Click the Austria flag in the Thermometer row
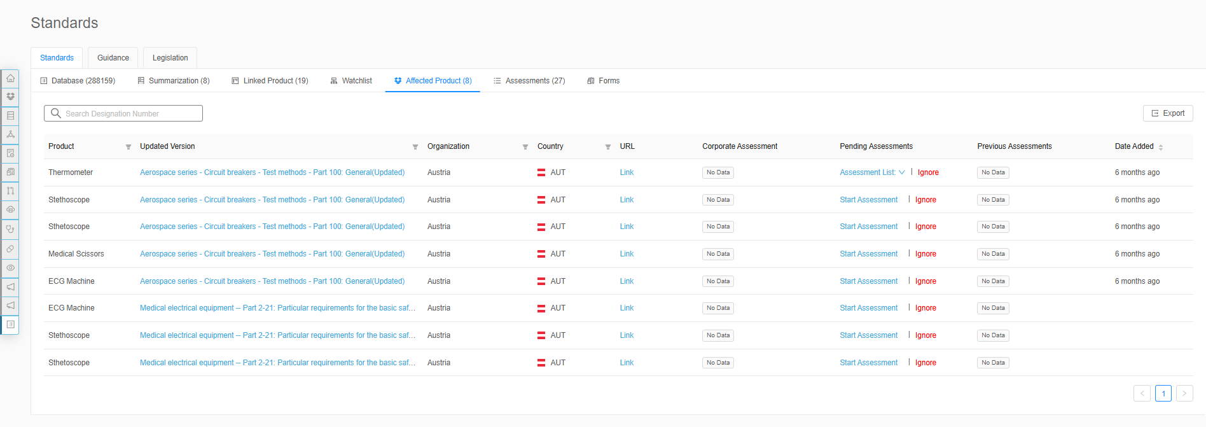1206x427 pixels. [x=541, y=172]
